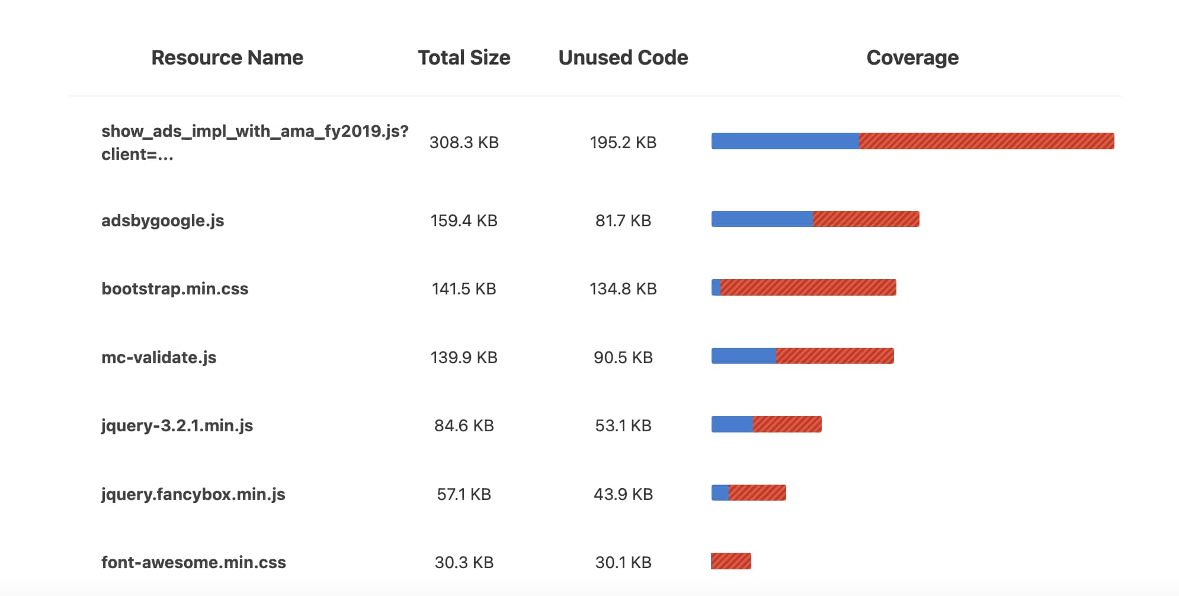Click the Coverage column header
This screenshot has width=1179, height=596.
point(912,57)
